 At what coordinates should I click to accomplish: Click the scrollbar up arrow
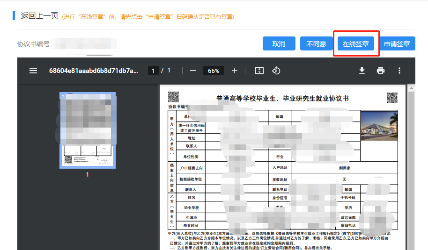(411, 87)
